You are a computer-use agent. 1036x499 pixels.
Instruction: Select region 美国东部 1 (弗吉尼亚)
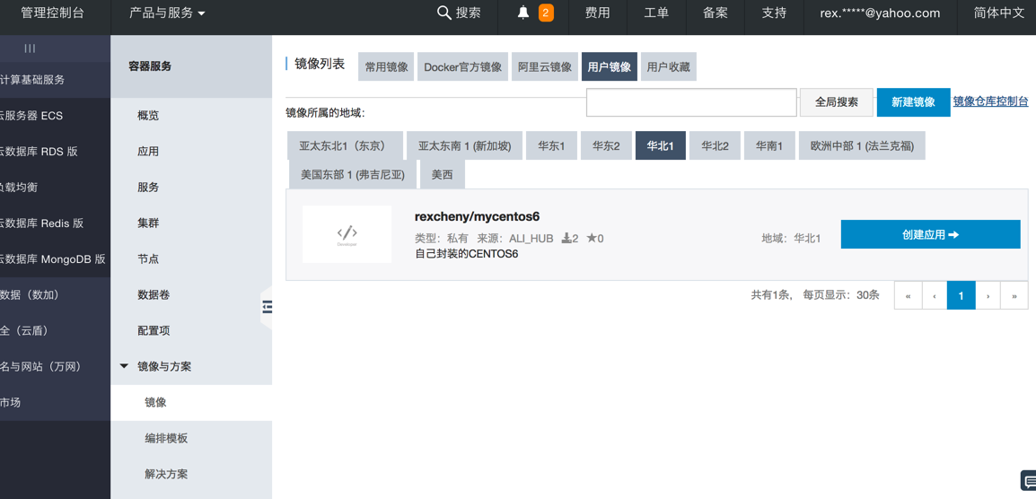pyautogui.click(x=355, y=175)
